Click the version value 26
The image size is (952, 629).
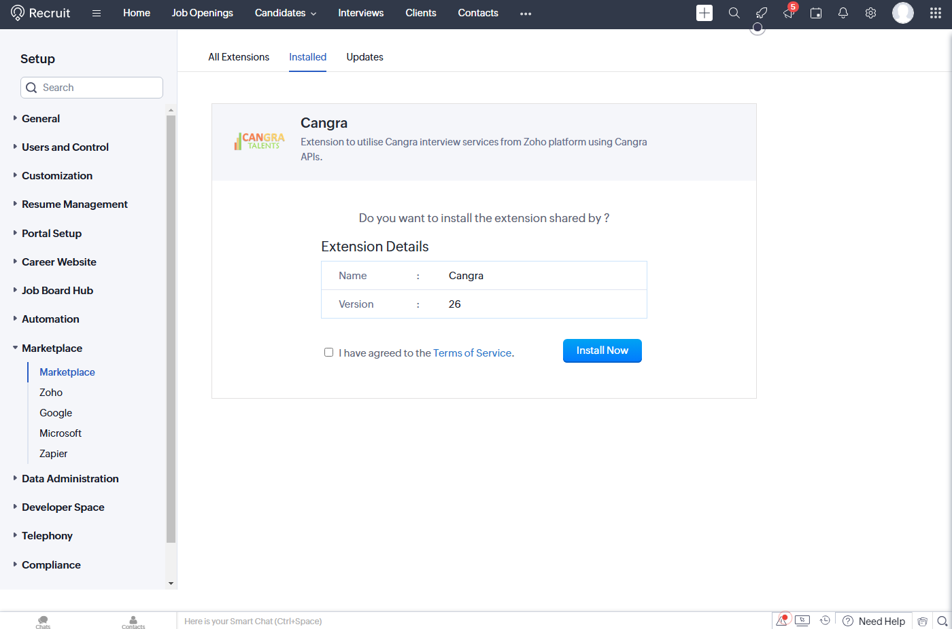455,304
